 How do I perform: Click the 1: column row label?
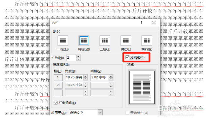(58, 77)
